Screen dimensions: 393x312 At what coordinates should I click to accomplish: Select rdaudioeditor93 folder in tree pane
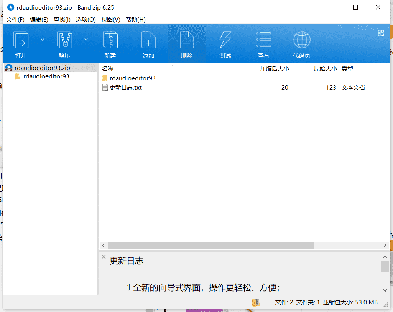46,76
